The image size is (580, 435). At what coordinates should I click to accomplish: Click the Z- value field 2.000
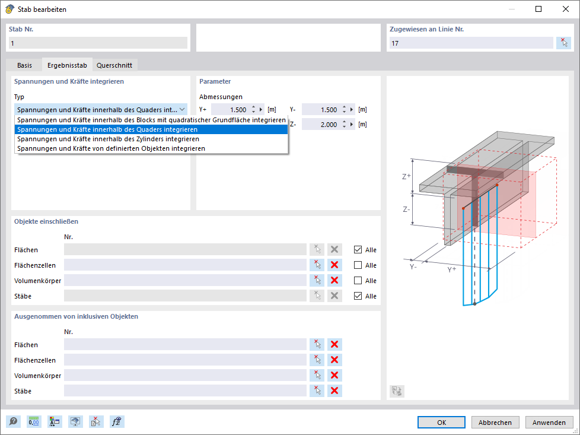click(321, 125)
